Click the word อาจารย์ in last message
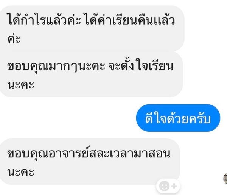The height and width of the screenshot is (195, 227). click(68, 153)
